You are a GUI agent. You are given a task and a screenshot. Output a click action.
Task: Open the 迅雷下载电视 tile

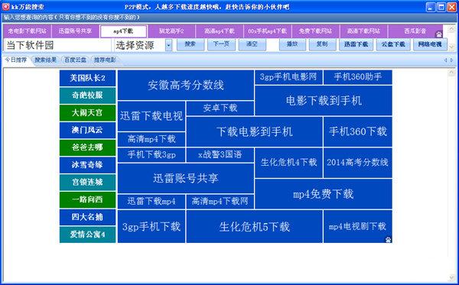(151, 116)
